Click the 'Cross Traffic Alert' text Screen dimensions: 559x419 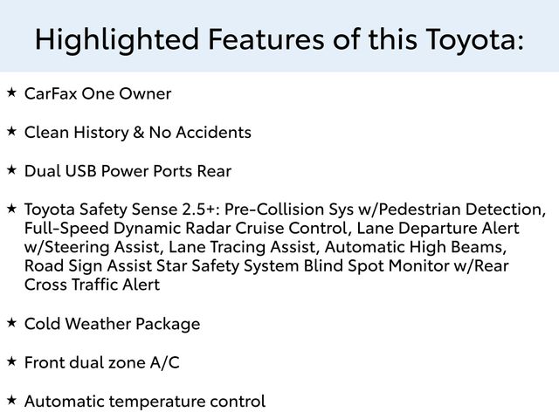pos(93,285)
